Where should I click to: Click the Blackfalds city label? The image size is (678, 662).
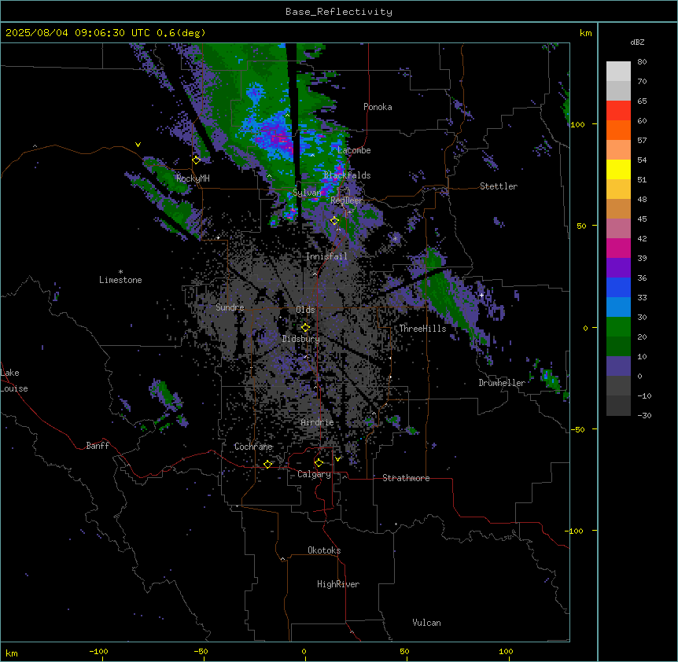click(347, 175)
